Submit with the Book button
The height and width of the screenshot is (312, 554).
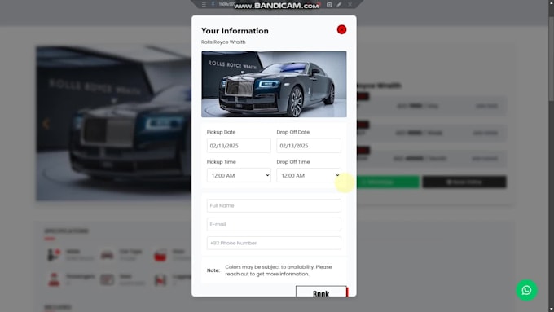tap(322, 292)
